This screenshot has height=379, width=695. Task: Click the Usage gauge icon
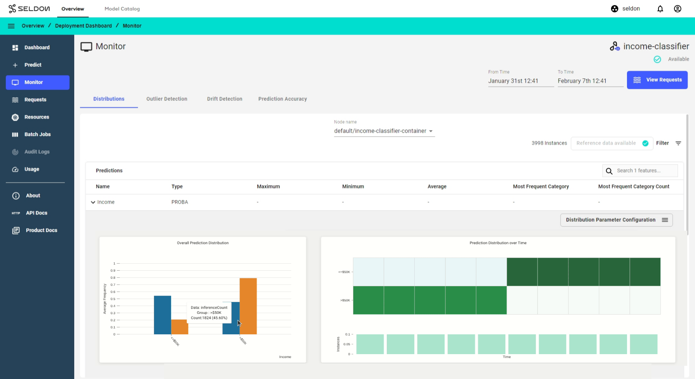[x=15, y=169]
